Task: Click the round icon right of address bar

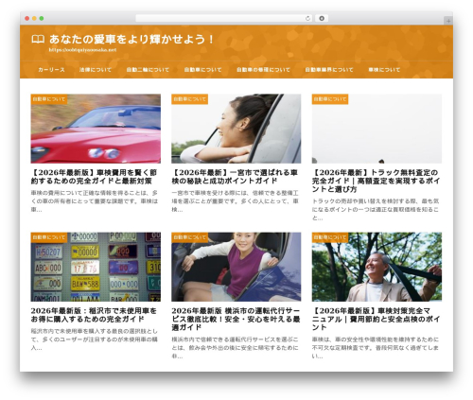Action: coord(322,18)
